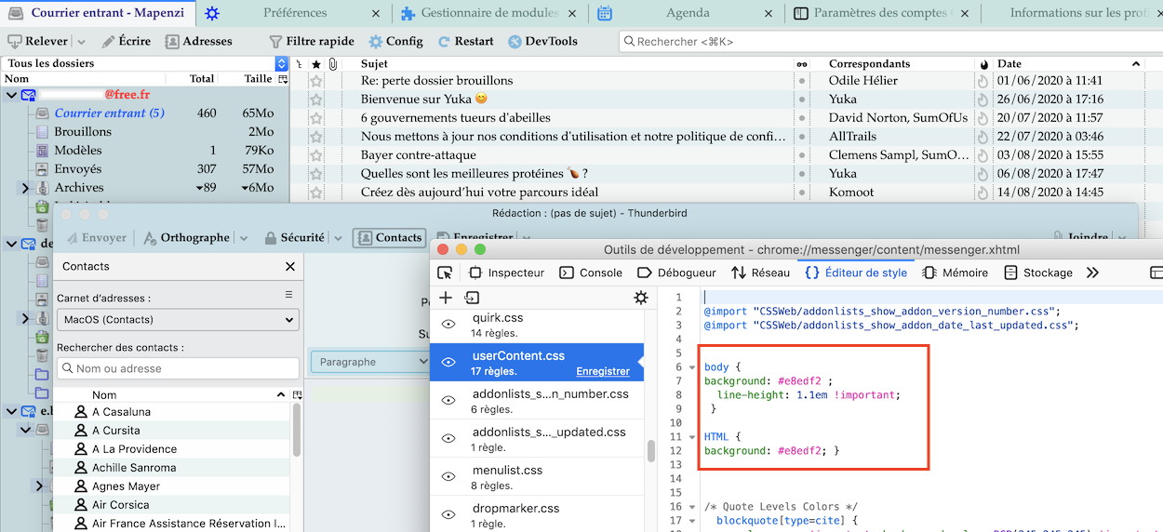Screen dimensions: 1163x532
Task: Select the Brouillons folder
Action: [x=83, y=132]
